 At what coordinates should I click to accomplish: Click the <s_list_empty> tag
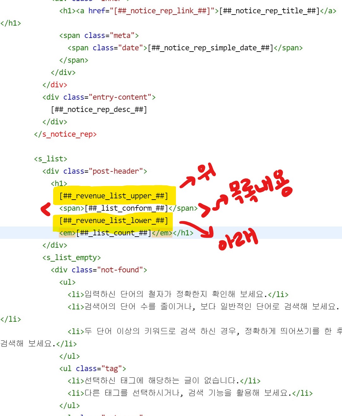coord(72,258)
